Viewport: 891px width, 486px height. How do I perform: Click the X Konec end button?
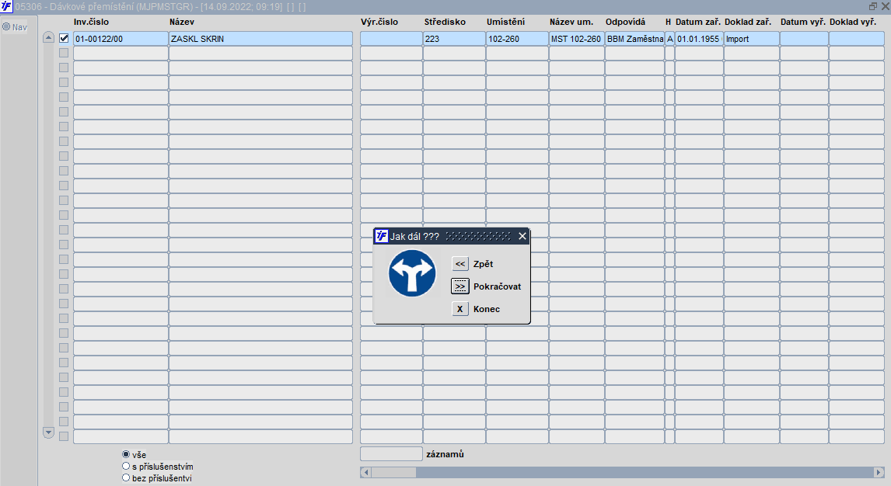click(459, 309)
